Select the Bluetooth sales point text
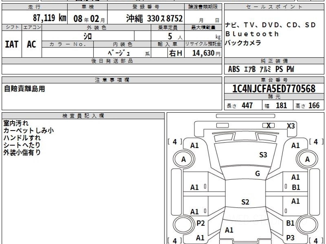326x244 pixels. pyautogui.click(x=252, y=34)
